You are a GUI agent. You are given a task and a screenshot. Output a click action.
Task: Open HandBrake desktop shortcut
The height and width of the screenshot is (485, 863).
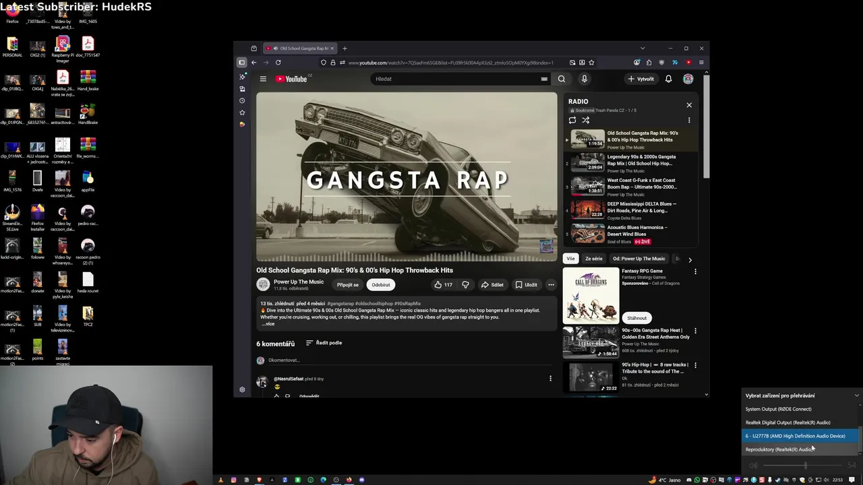pyautogui.click(x=88, y=115)
